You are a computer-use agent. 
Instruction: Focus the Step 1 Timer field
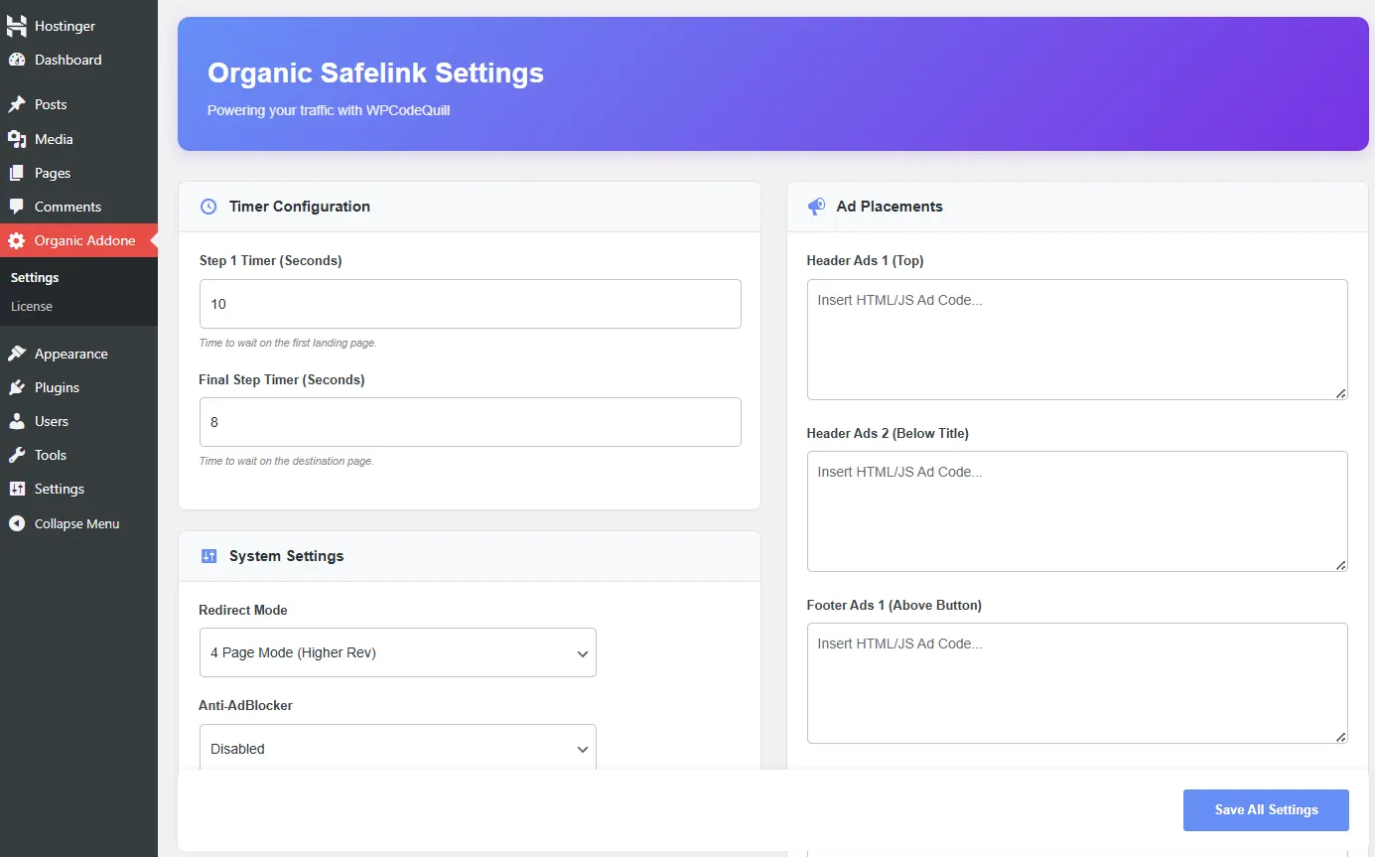[470, 304]
